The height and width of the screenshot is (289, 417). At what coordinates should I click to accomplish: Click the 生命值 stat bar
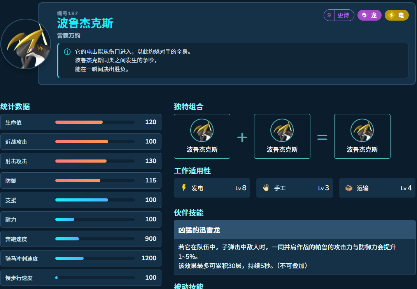(95, 122)
